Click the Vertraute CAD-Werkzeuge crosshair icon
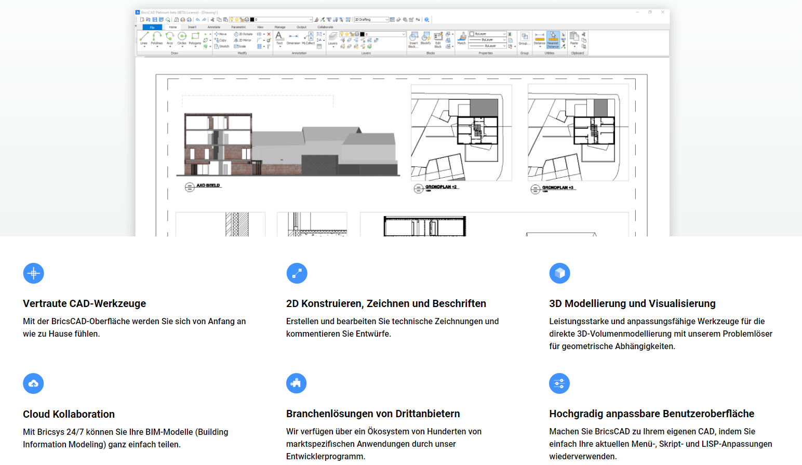 pos(34,273)
